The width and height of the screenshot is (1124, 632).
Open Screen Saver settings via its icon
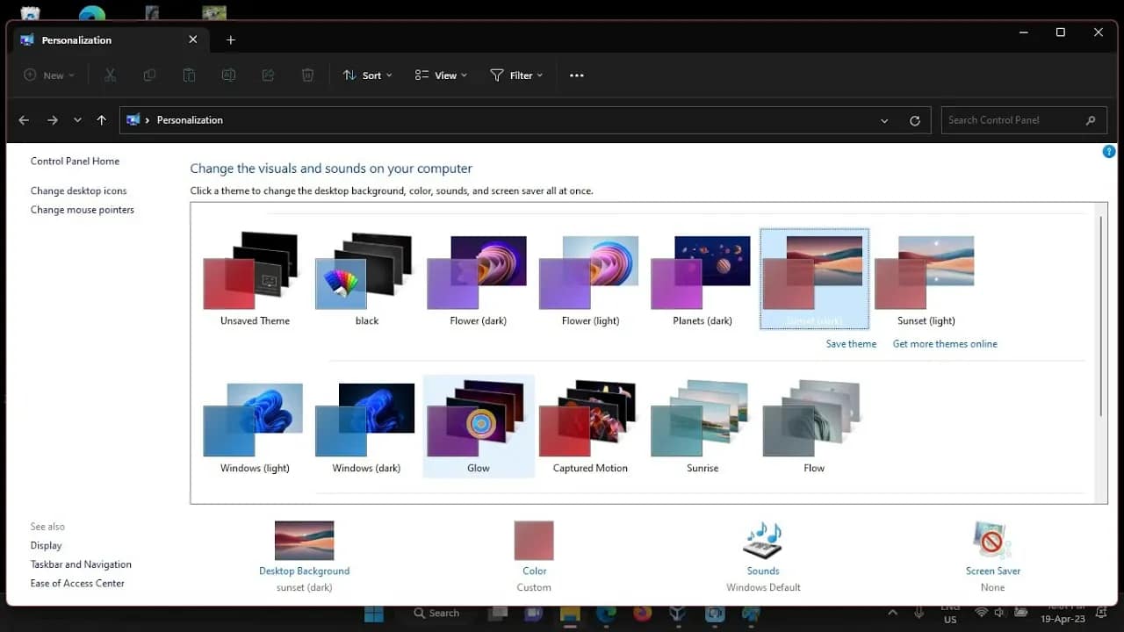992,540
